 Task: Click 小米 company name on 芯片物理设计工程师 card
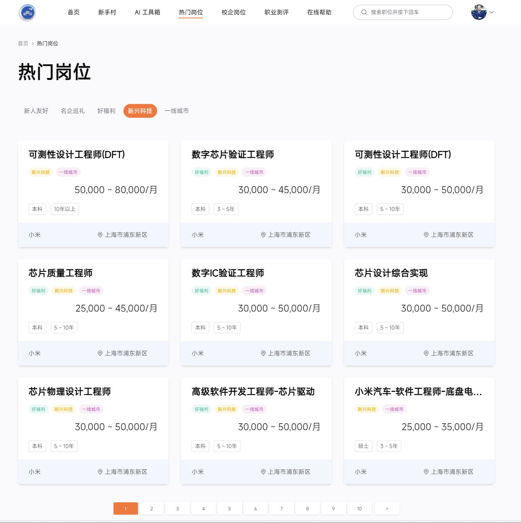35,472
